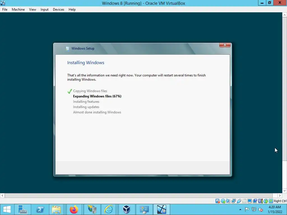Screen dimensions: 287x215
Task: Open VirtualBox Manager from the taskbar
Action: pos(126,209)
